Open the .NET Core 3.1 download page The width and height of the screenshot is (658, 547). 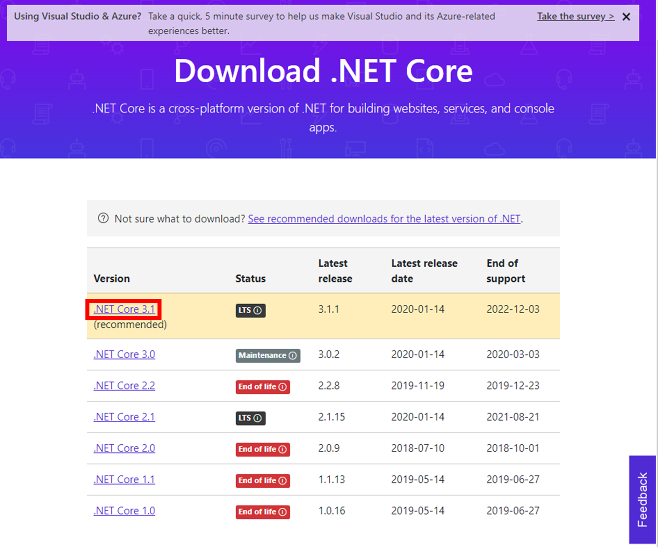tap(124, 309)
